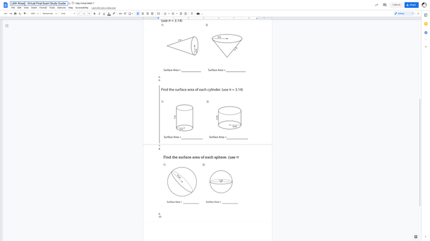430x241 pixels.
Task: Open the View menu
Action: point(26,8)
